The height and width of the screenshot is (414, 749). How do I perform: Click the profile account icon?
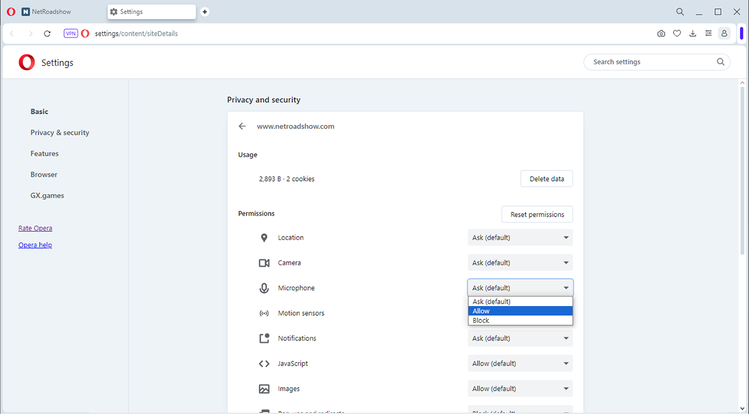(x=724, y=33)
